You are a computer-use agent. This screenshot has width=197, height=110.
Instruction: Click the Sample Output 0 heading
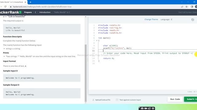[11, 85]
